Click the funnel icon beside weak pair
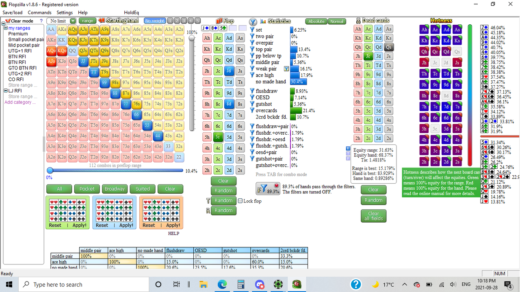 point(287,69)
